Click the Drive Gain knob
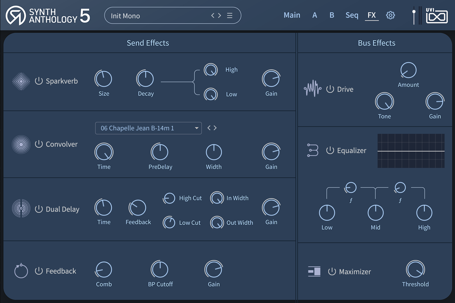 click(x=435, y=102)
